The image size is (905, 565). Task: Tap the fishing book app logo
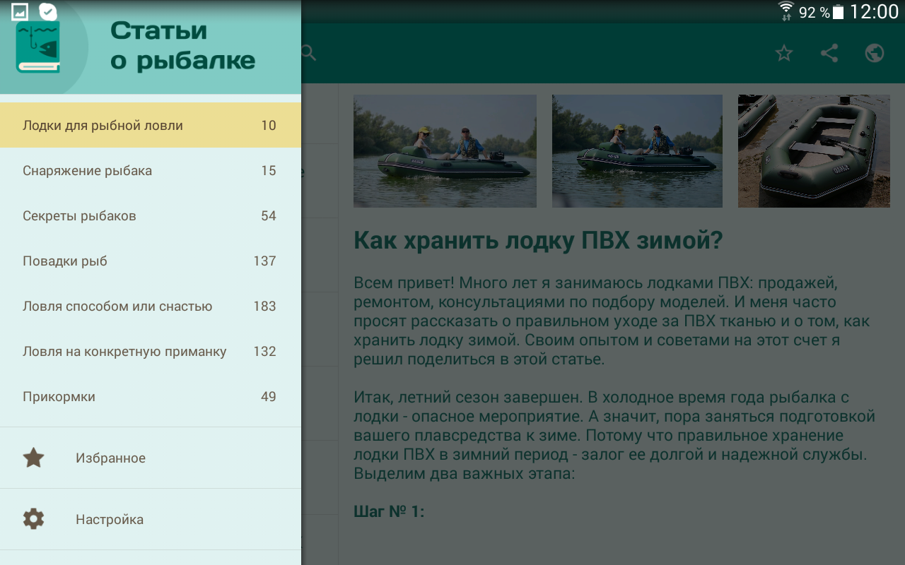pyautogui.click(x=38, y=47)
